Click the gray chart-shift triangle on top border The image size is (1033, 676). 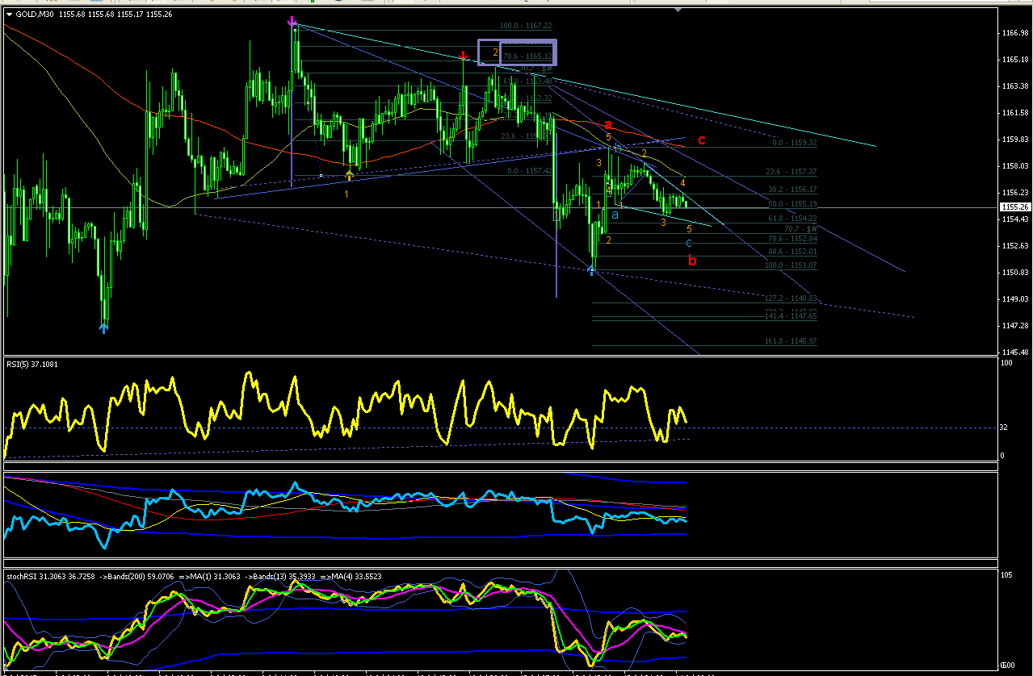point(678,10)
